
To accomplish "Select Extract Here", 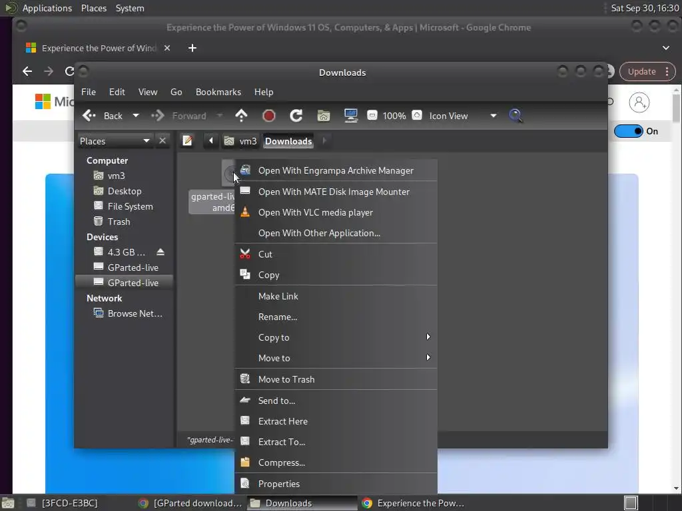I will pyautogui.click(x=336, y=421).
